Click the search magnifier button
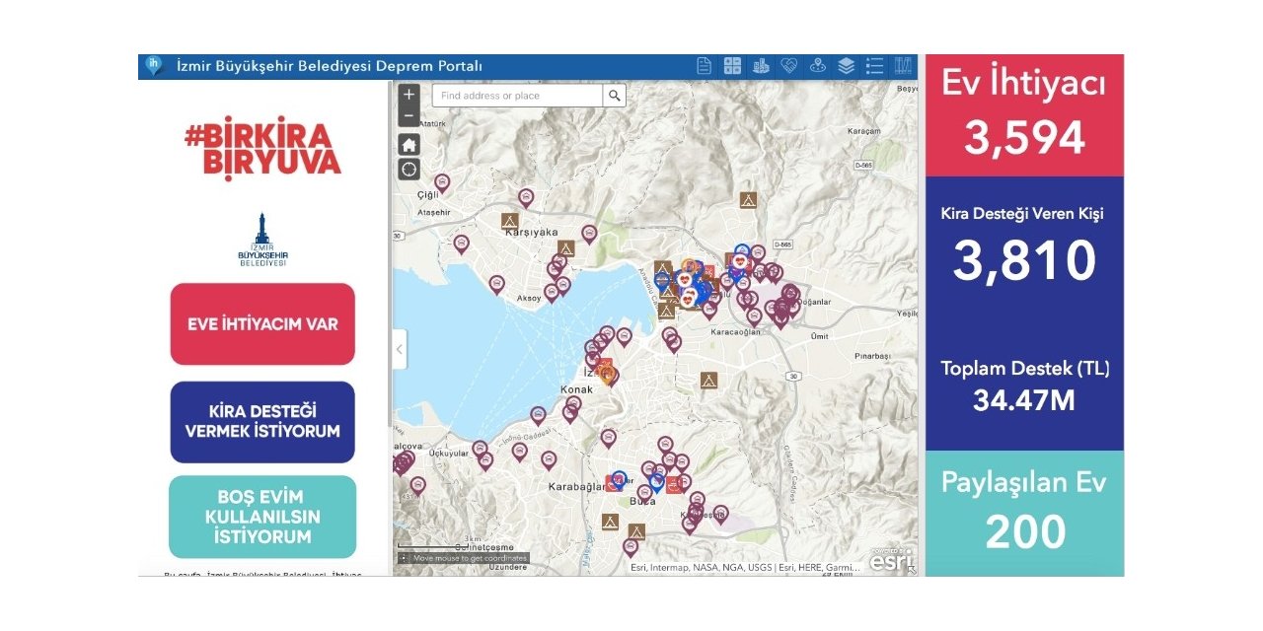Viewport: 1263px width, 631px height. [x=615, y=96]
